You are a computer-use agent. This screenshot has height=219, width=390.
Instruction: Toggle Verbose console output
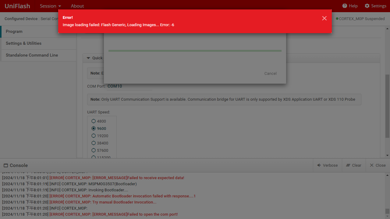click(328, 165)
